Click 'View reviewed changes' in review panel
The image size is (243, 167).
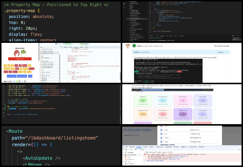click(x=221, y=46)
